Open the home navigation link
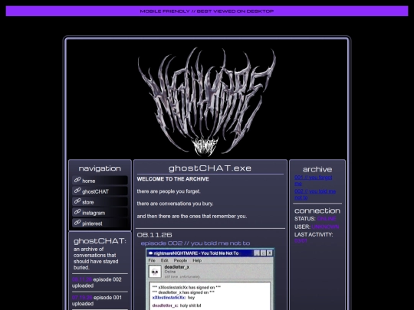 coord(100,181)
